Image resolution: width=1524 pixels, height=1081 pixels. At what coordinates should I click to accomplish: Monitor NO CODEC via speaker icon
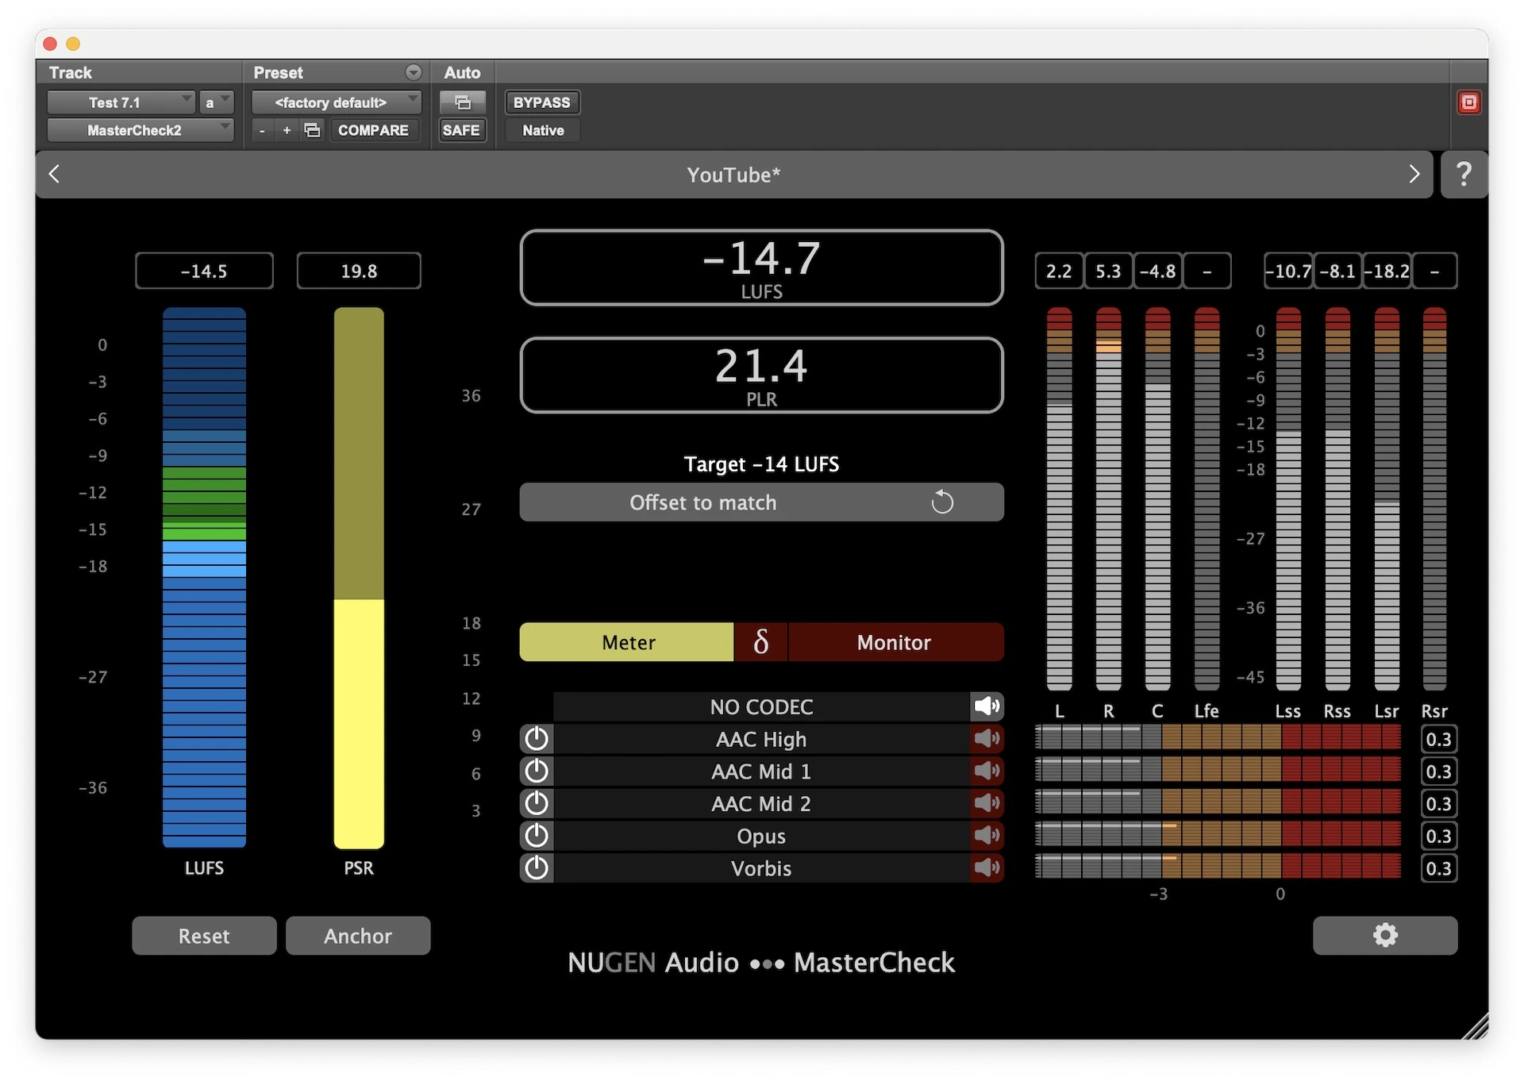[987, 706]
